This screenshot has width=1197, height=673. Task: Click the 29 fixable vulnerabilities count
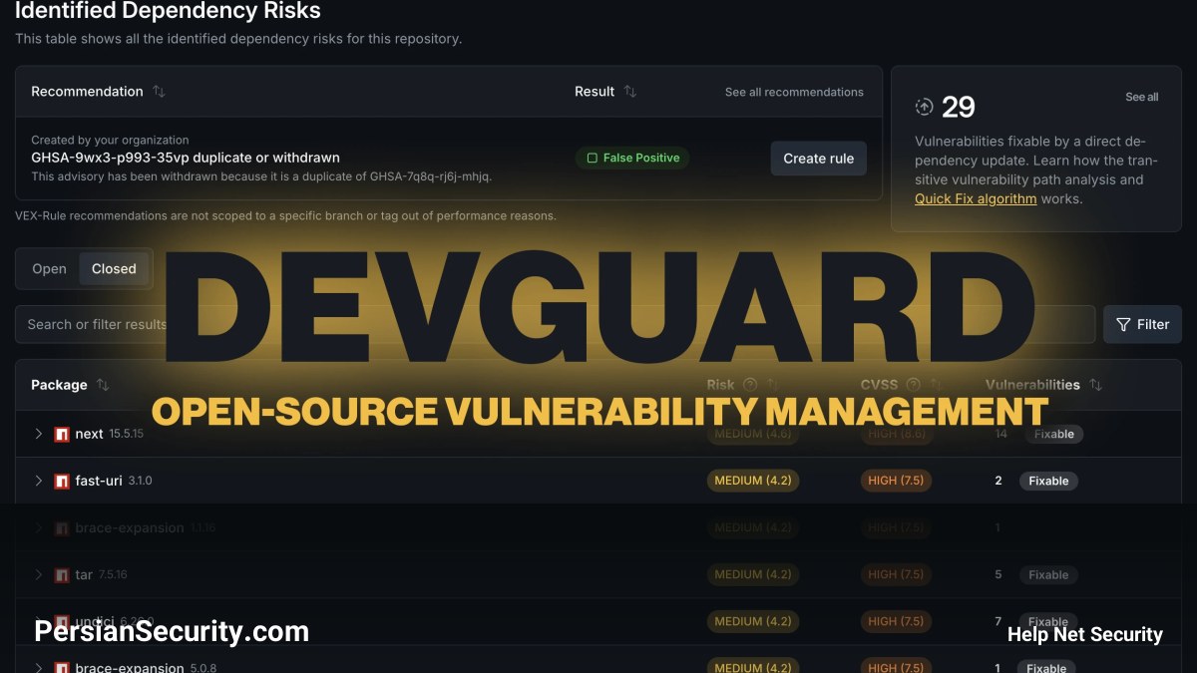[959, 107]
